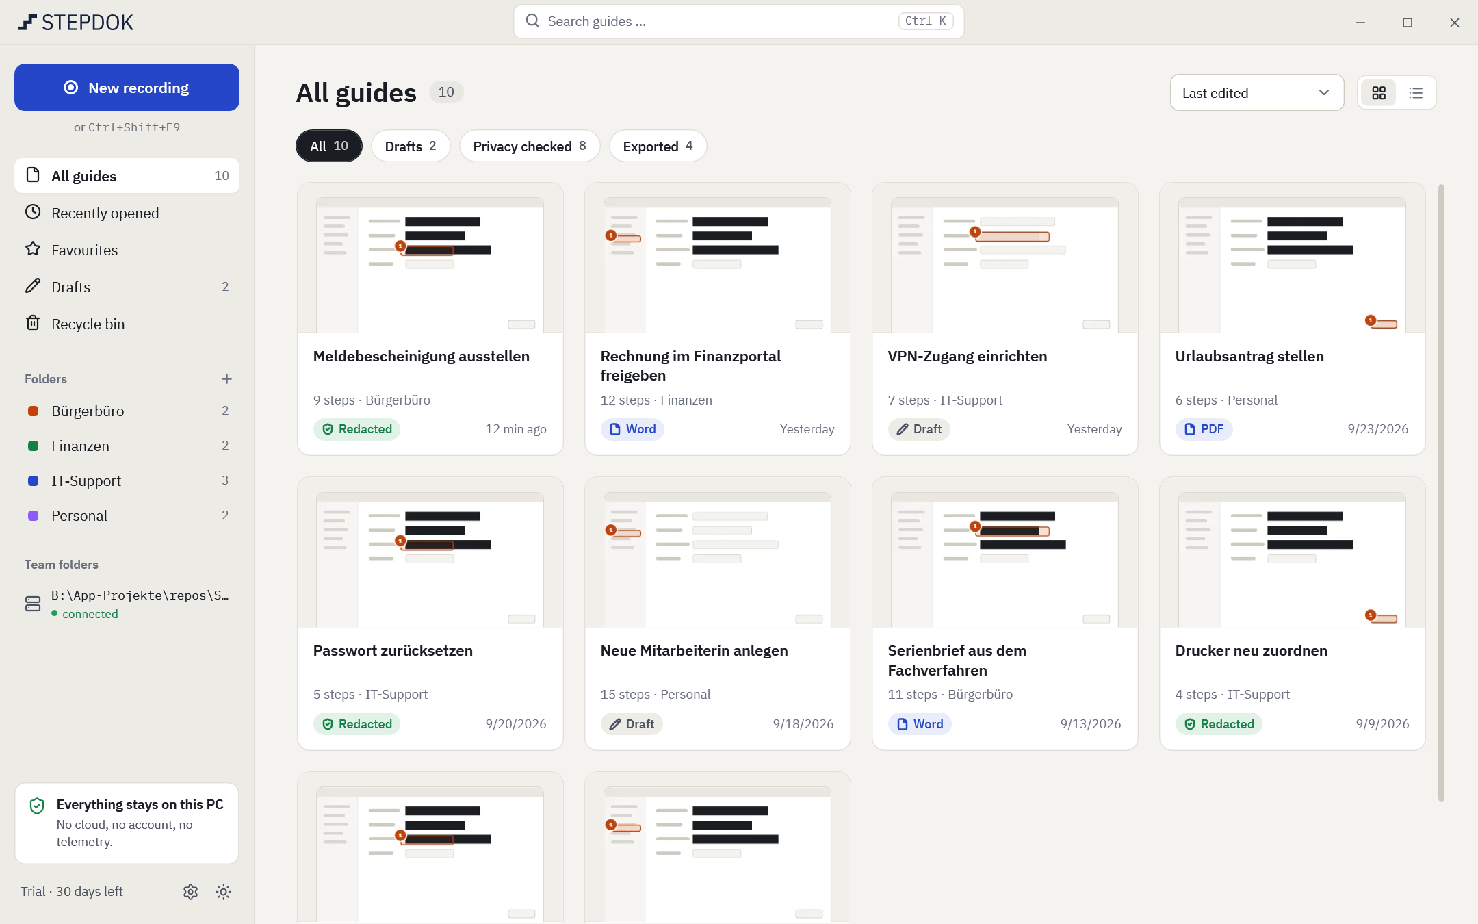Click the Finanzen folder green dot
This screenshot has height=924, width=1478.
(33, 446)
